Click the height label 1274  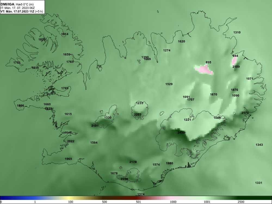click(167, 50)
